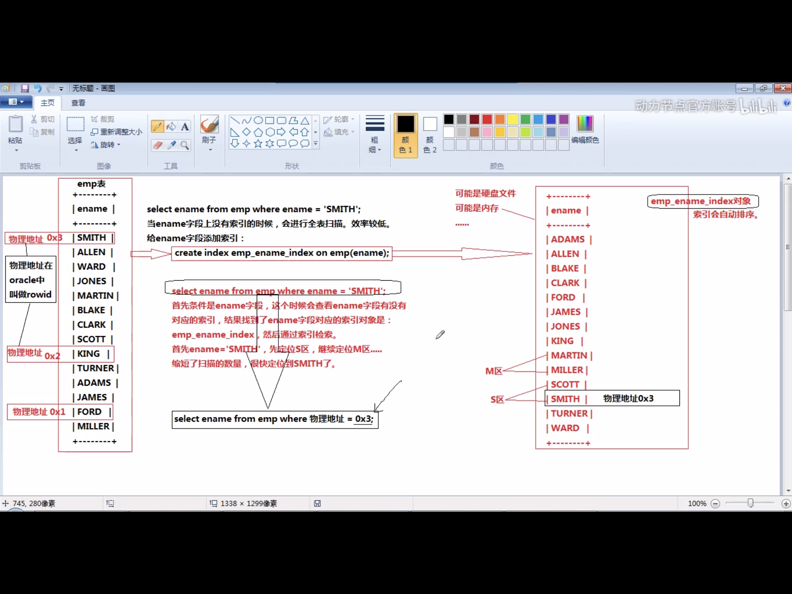This screenshot has height=594, width=792.
Task: Activate Color 1 selector
Action: click(406, 135)
